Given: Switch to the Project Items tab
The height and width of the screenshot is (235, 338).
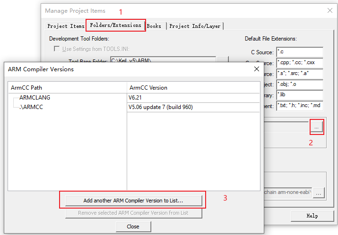Looking at the screenshot, I should [x=66, y=26].
